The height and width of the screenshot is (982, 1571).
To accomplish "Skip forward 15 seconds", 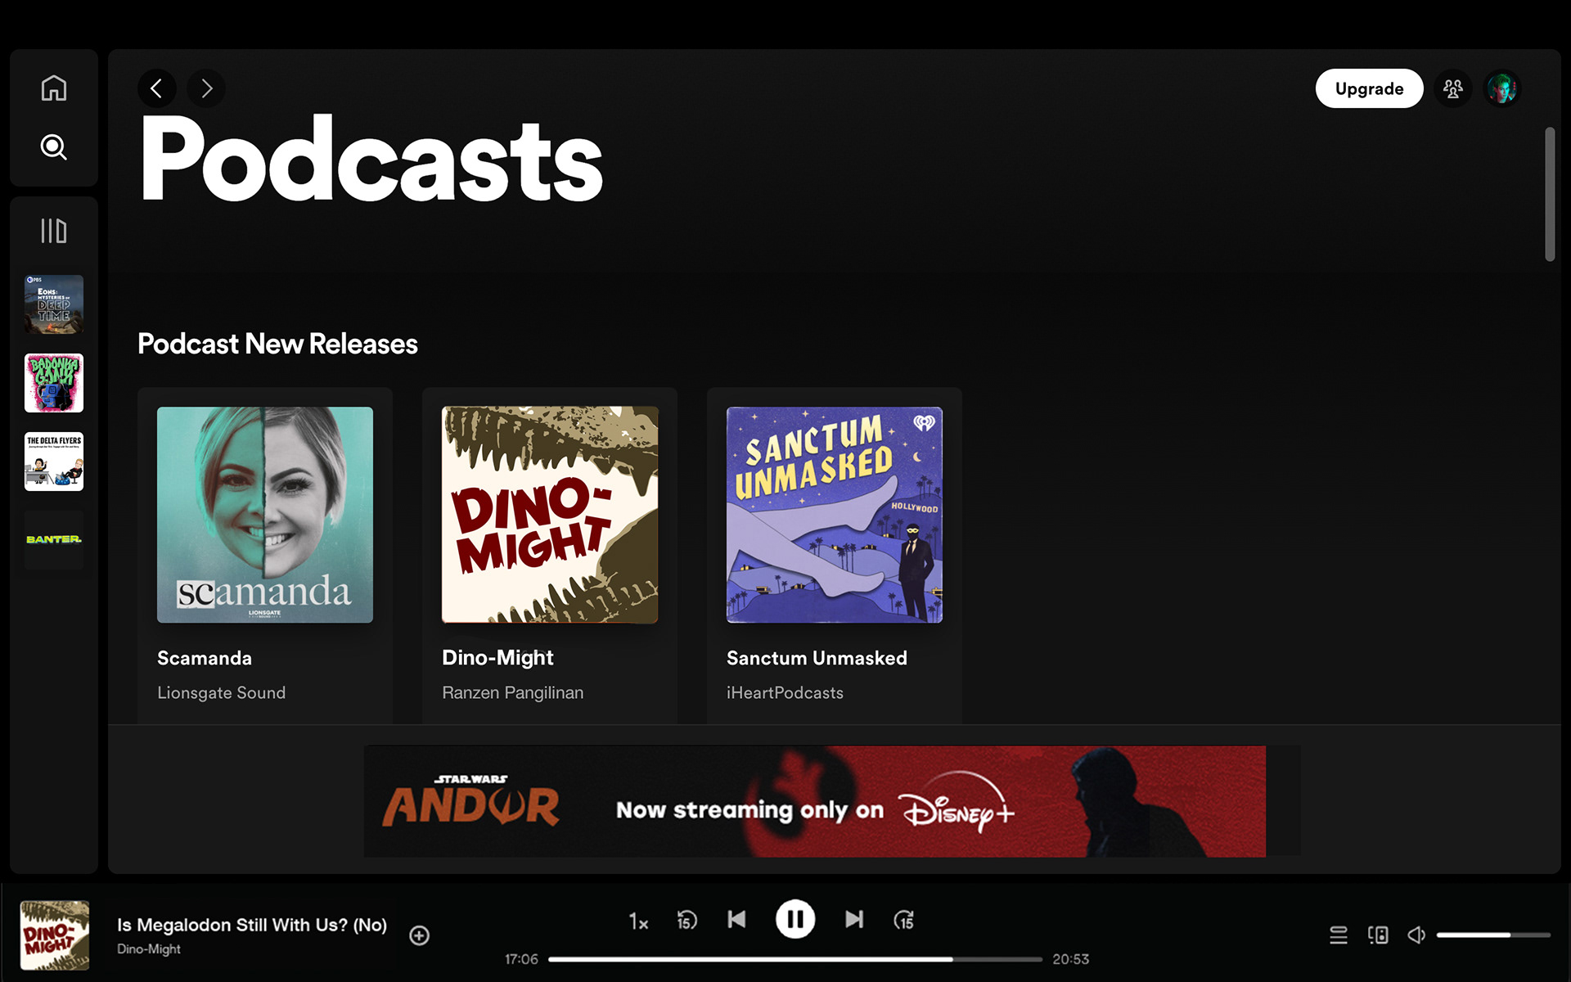I will point(903,921).
